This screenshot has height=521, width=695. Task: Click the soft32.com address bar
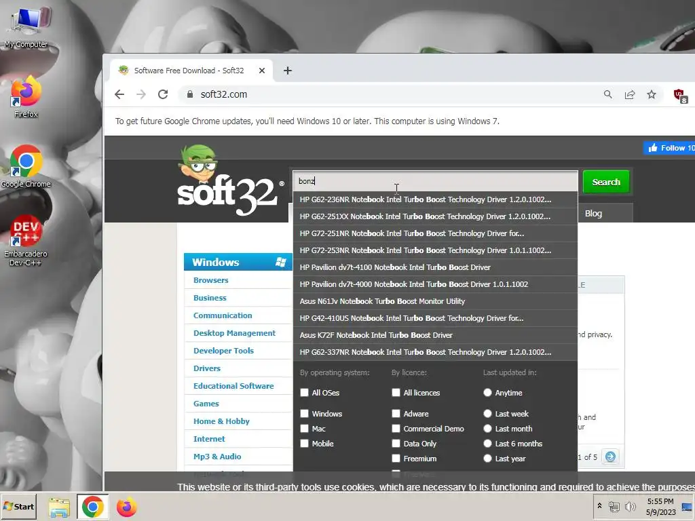[390, 94]
